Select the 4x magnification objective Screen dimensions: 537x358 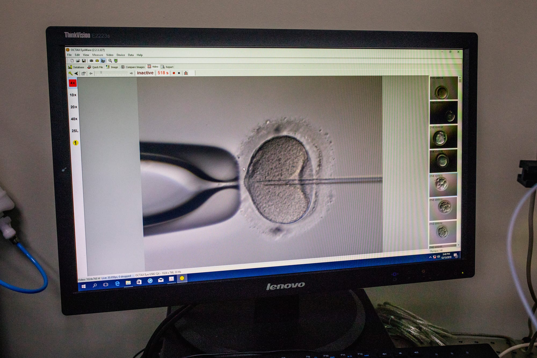72,83
